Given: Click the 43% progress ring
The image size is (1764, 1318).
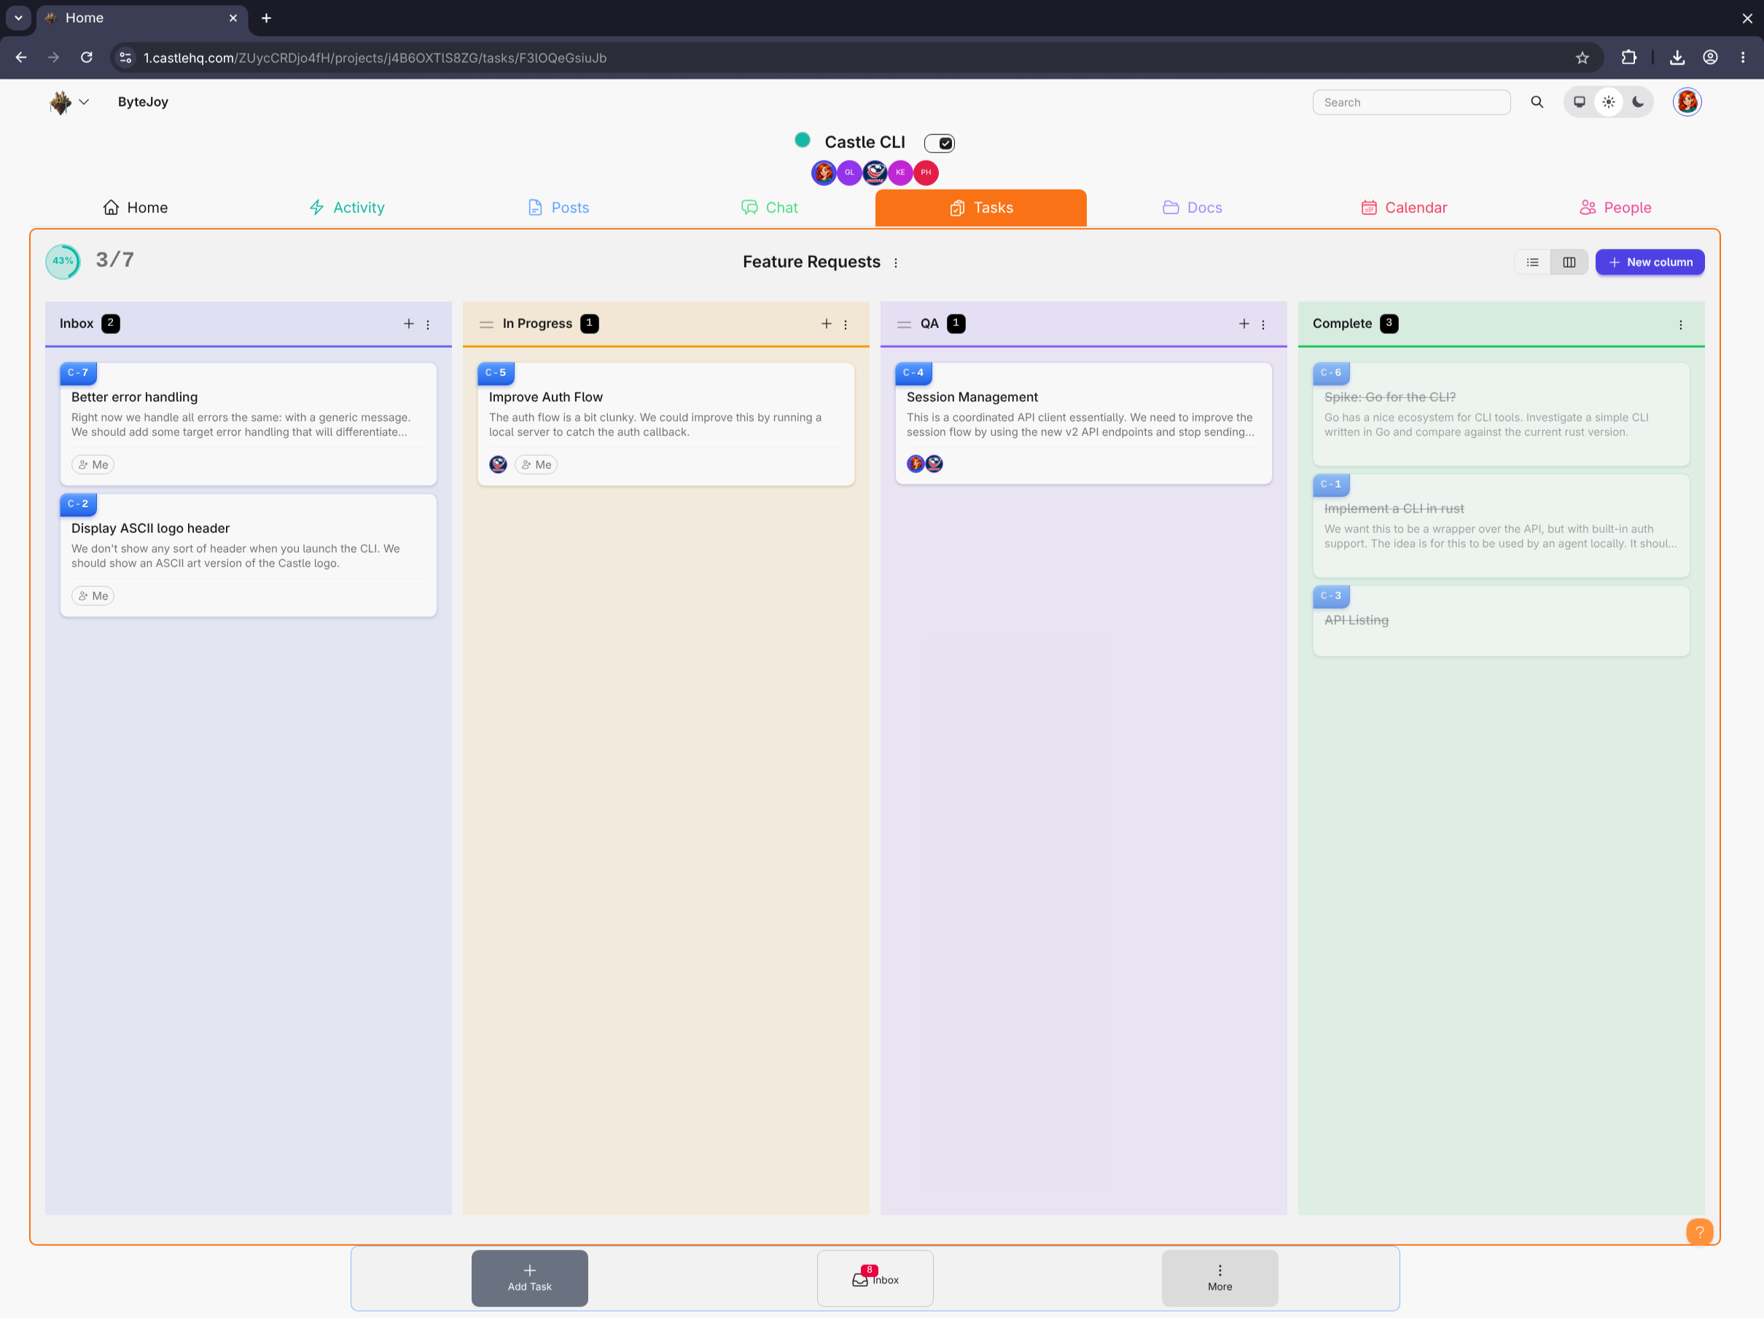Looking at the screenshot, I should tap(62, 262).
